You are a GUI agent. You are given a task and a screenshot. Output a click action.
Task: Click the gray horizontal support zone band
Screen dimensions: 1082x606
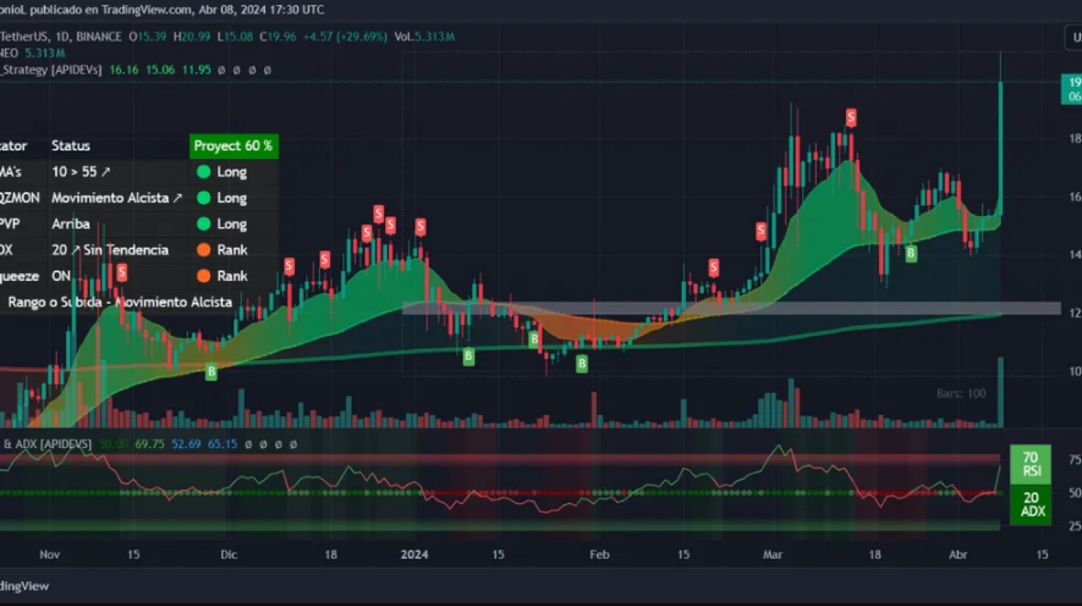(729, 308)
